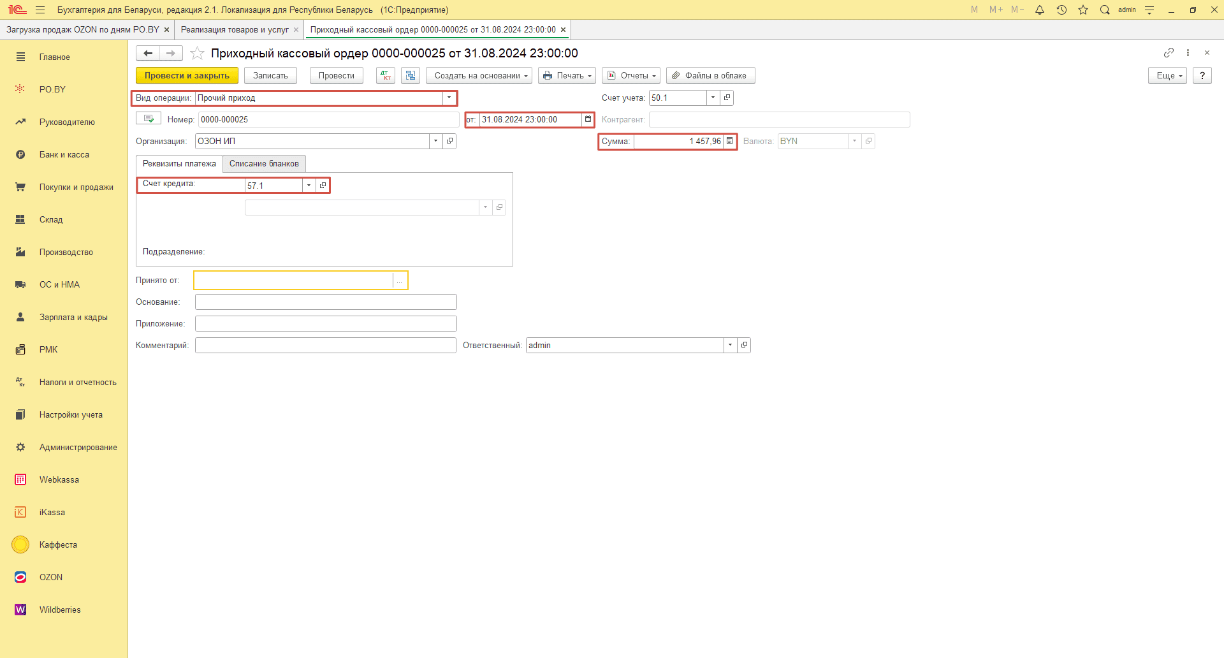
Task: Show Дт/Кт postings icon
Action: click(386, 75)
